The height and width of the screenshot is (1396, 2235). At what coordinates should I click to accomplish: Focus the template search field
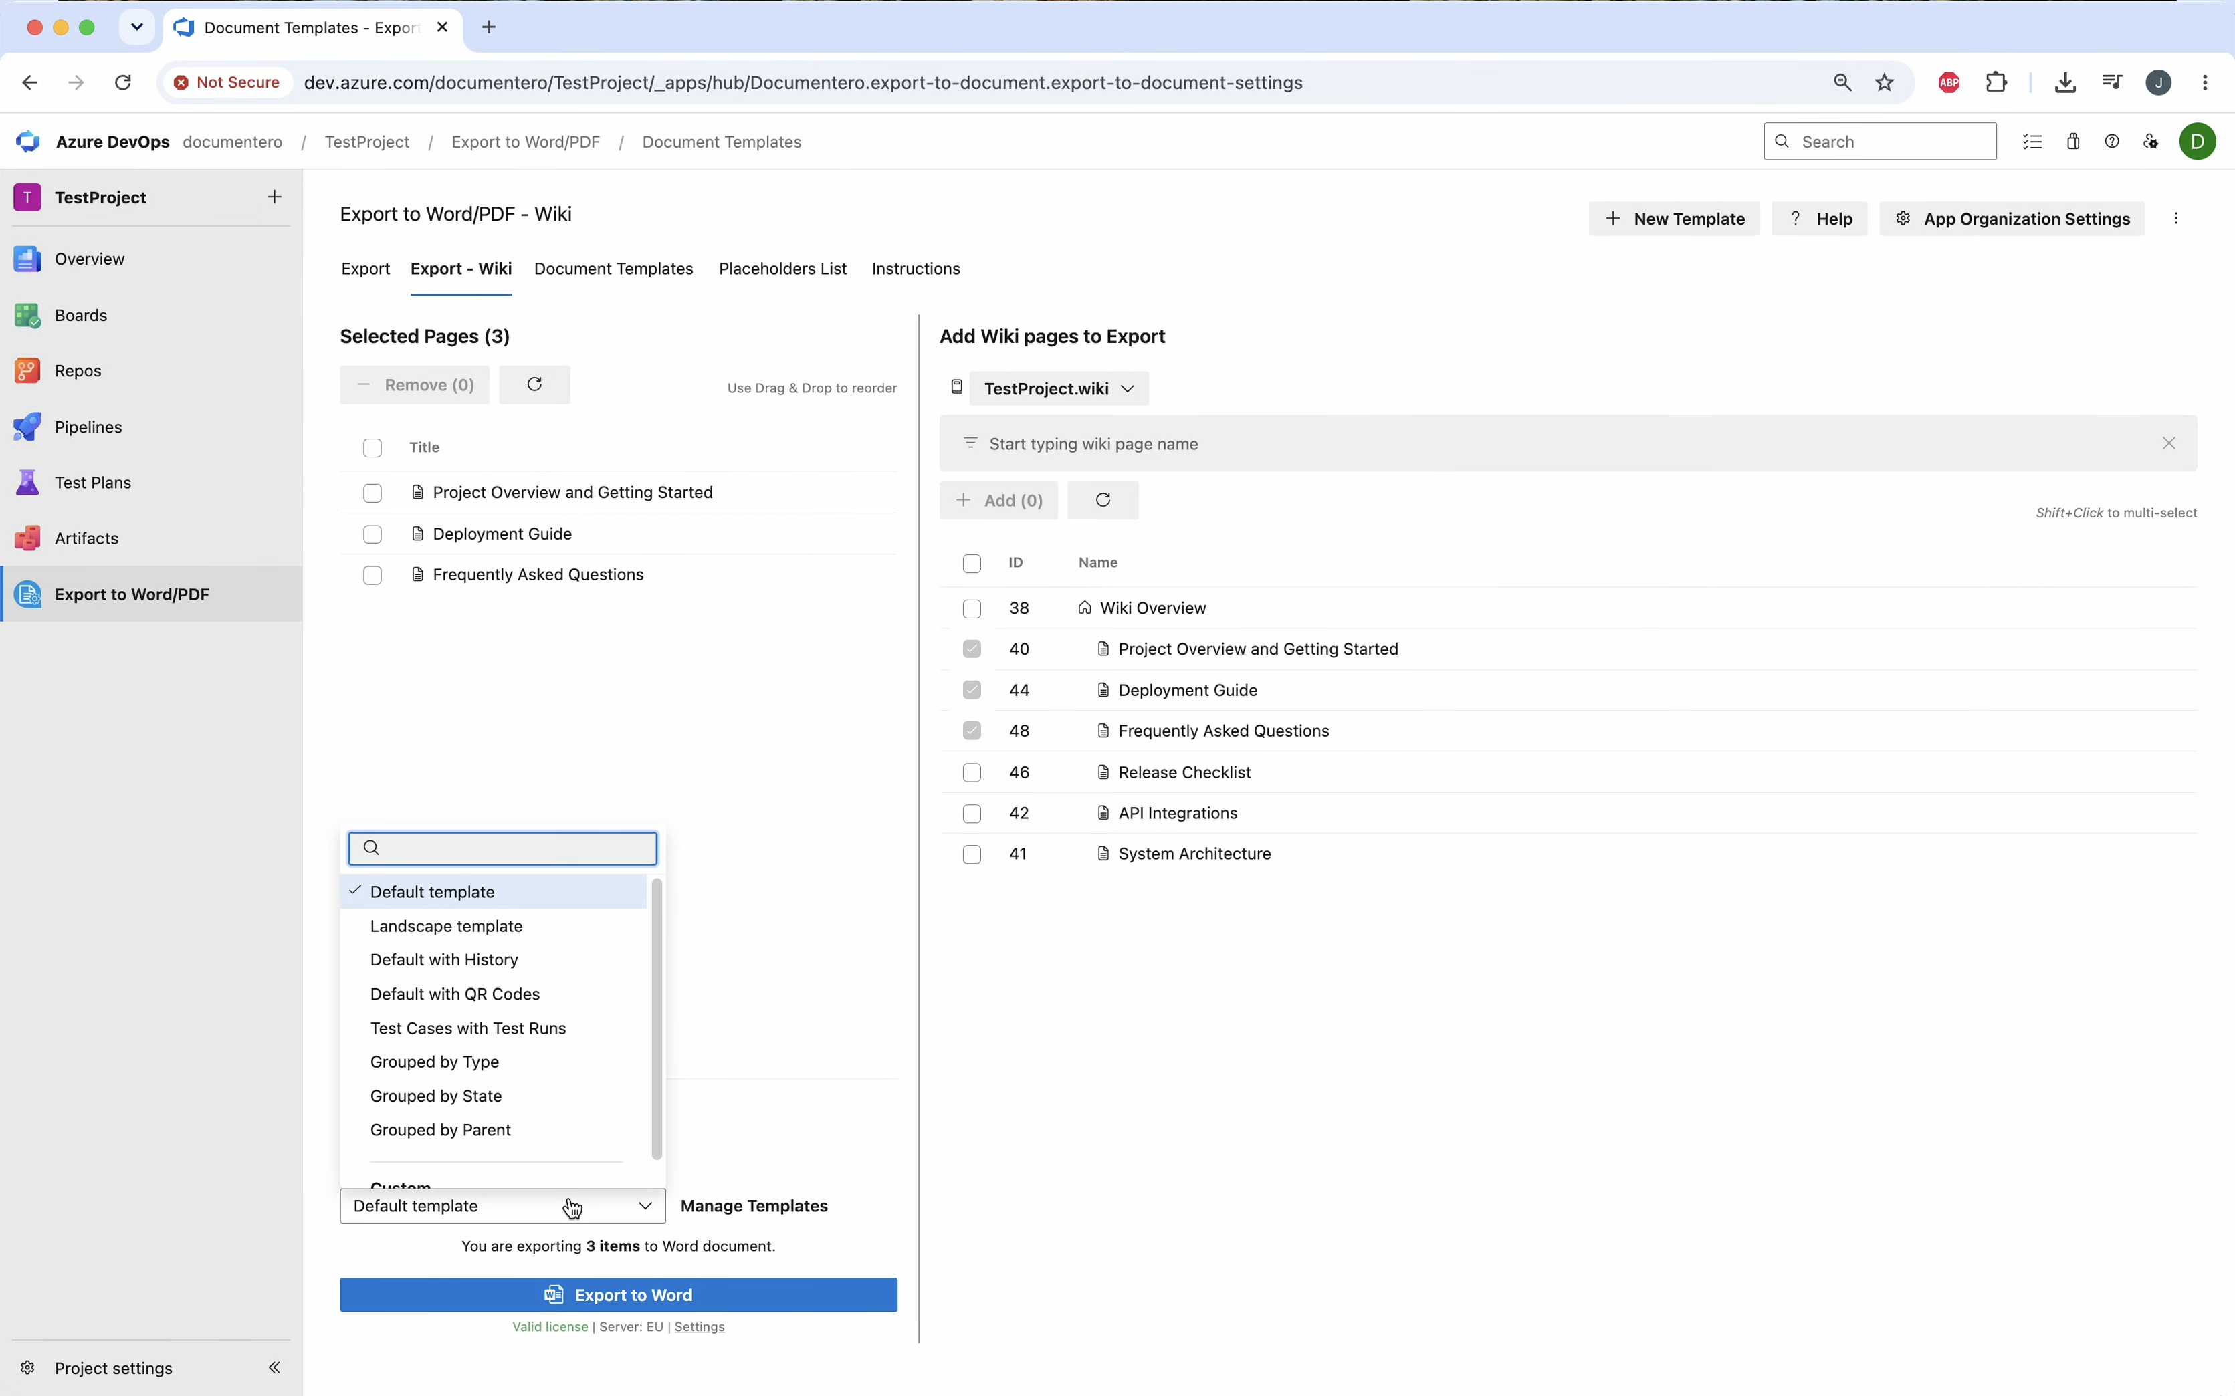502,848
